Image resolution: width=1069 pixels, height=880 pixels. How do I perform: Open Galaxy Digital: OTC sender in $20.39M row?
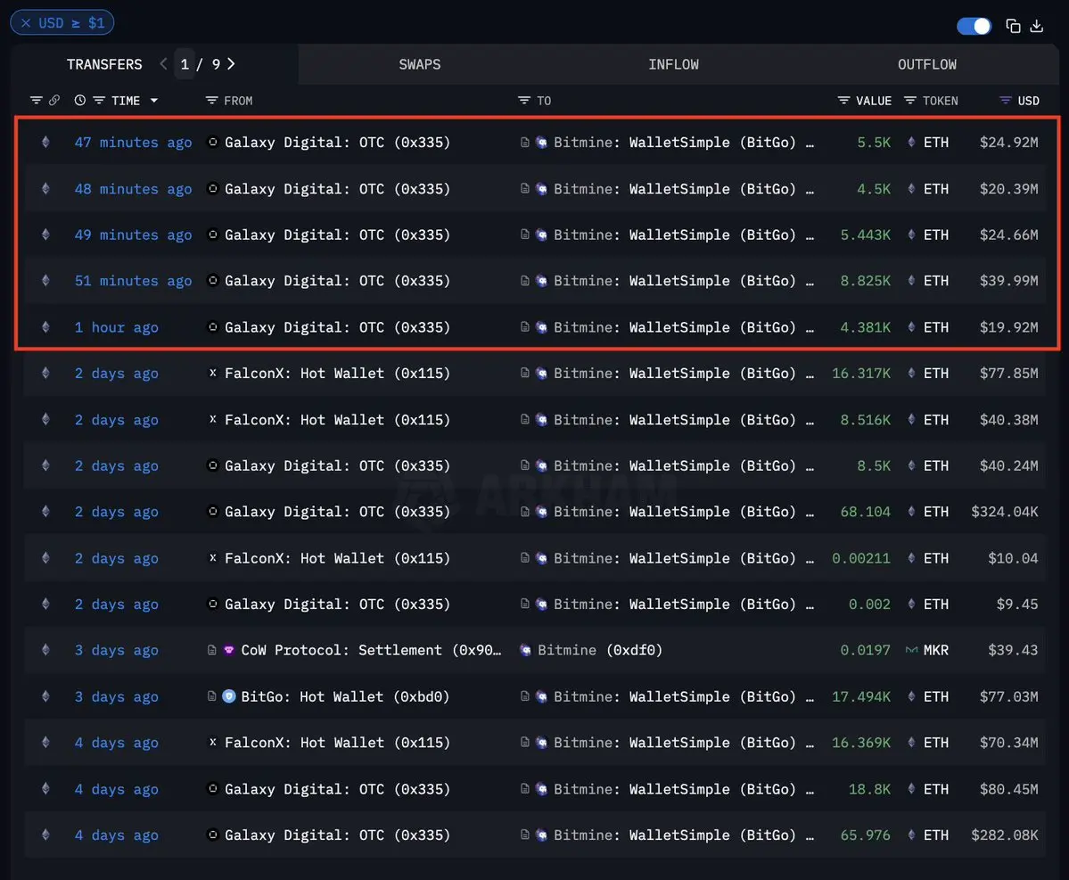coord(338,189)
